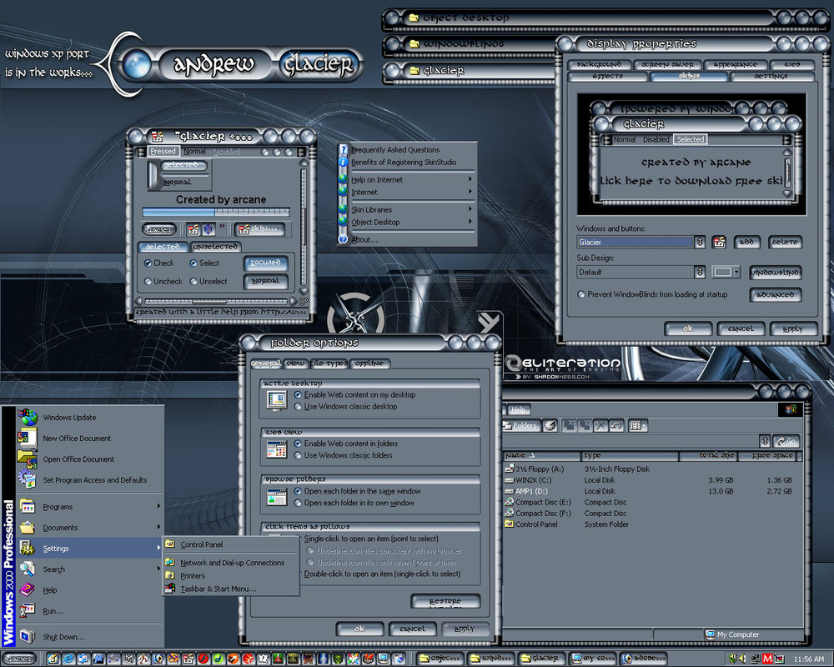Expand the Sub Design Default dropdown
Image resolution: width=834 pixels, height=667 pixels.
click(x=699, y=273)
